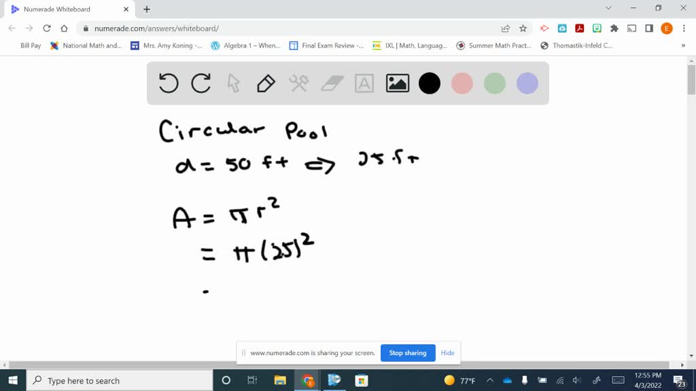
Task: Click the Undo arrow on the whiteboard
Action: (168, 83)
